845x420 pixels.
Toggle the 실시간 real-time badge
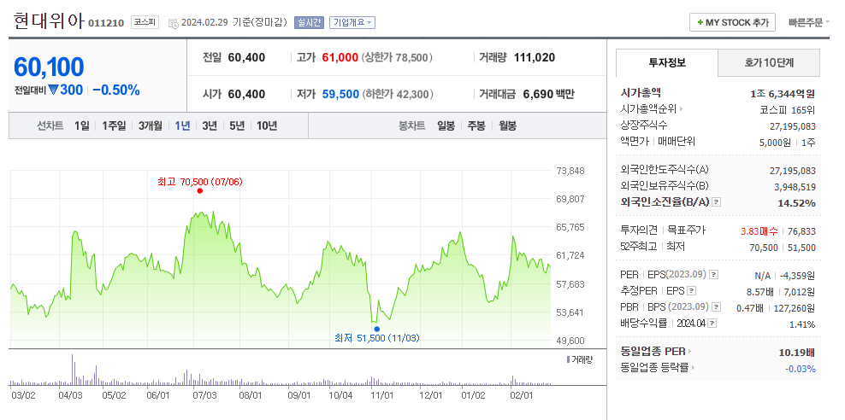click(309, 22)
